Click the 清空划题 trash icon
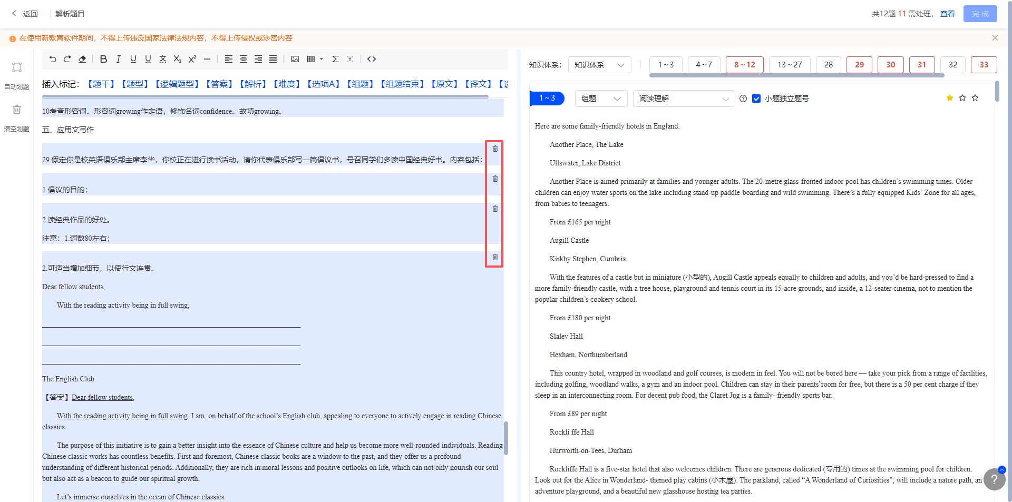The height and width of the screenshot is (502, 1012). [17, 110]
